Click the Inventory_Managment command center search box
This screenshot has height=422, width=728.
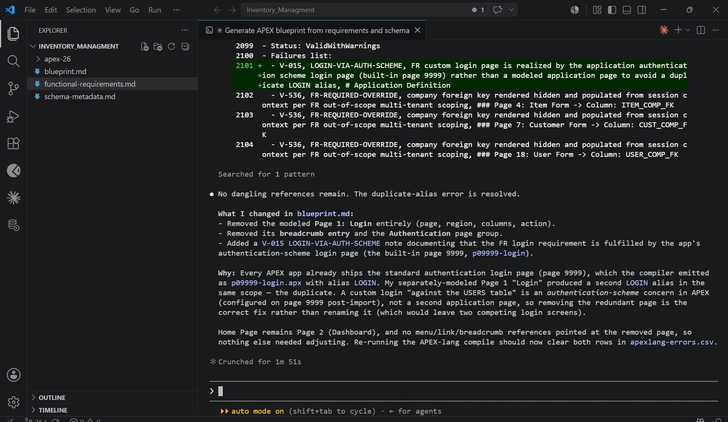pyautogui.click(x=353, y=10)
